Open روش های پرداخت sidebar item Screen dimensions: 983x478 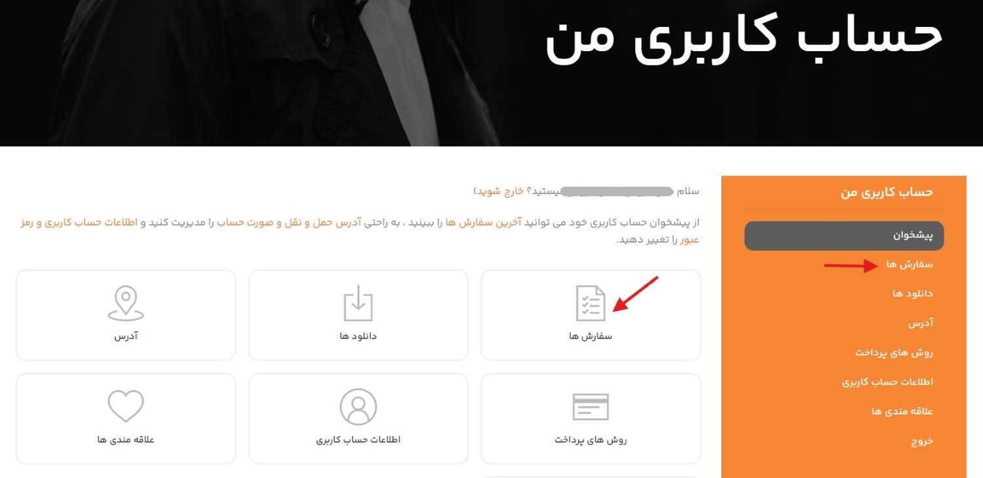894,352
